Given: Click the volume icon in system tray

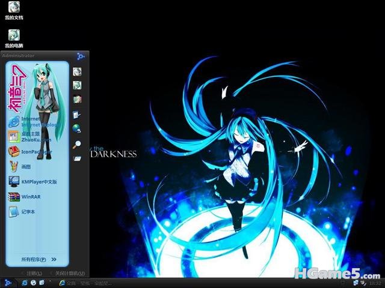Looking at the screenshot, I should click(x=363, y=283).
